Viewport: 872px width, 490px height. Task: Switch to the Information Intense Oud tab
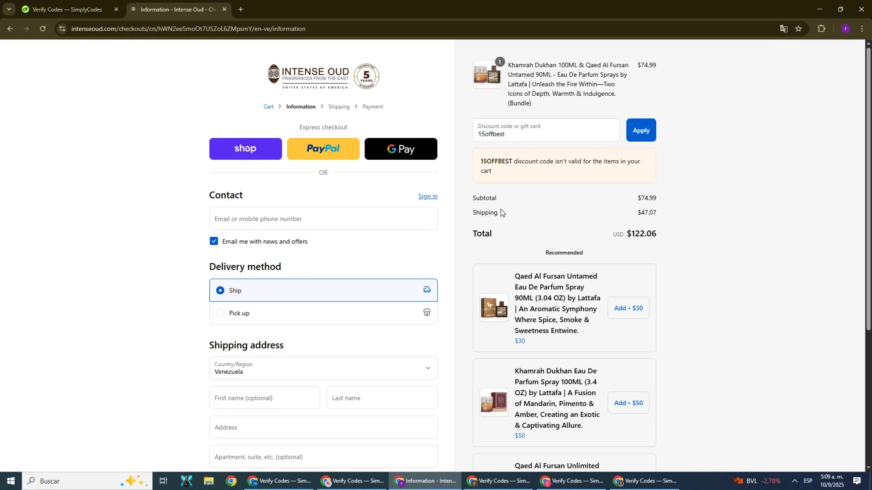pyautogui.click(x=177, y=9)
